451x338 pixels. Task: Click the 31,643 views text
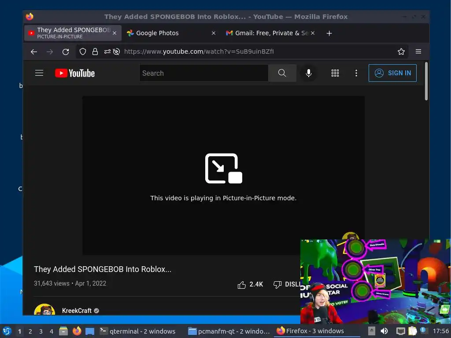click(52, 283)
